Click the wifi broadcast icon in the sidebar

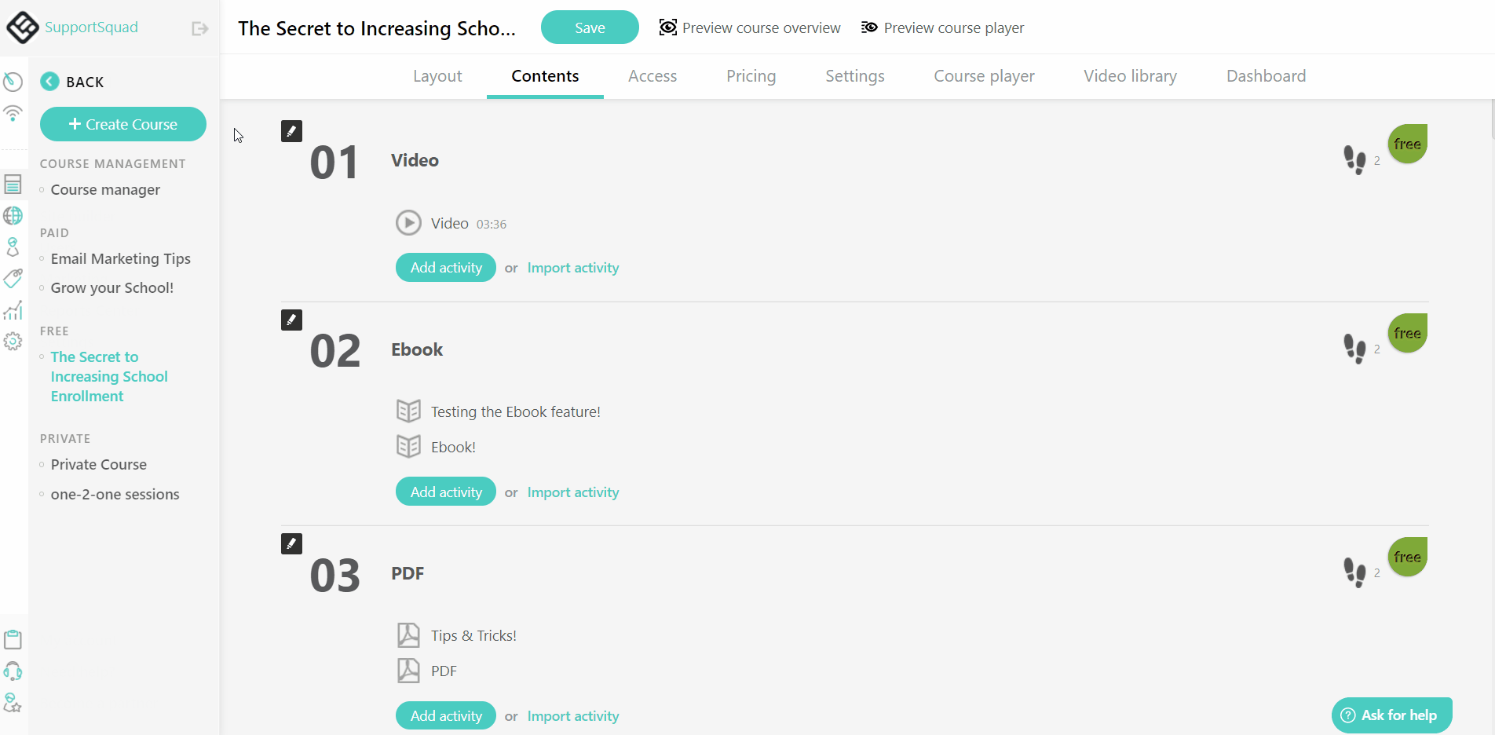(13, 113)
